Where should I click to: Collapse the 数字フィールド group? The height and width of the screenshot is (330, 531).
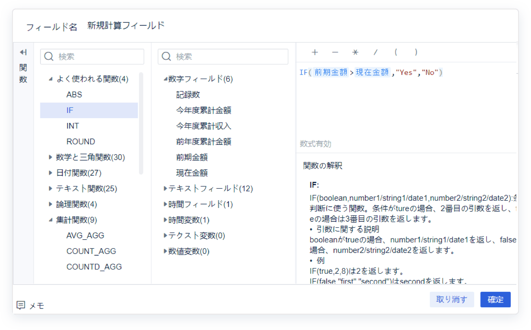pyautogui.click(x=165, y=79)
